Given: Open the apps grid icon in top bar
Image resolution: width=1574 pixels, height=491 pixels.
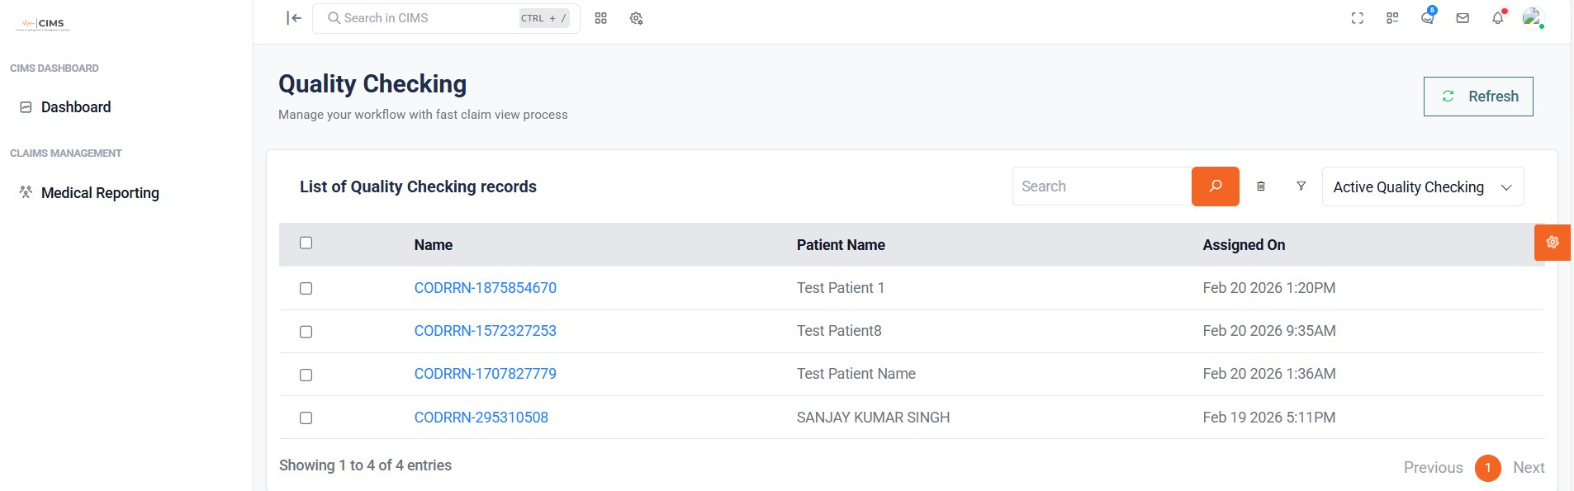Looking at the screenshot, I should pos(600,18).
